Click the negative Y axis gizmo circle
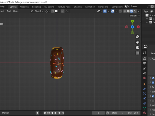Image resolution: width=155 pixels, height=116 pixels. (x=132, y=33)
